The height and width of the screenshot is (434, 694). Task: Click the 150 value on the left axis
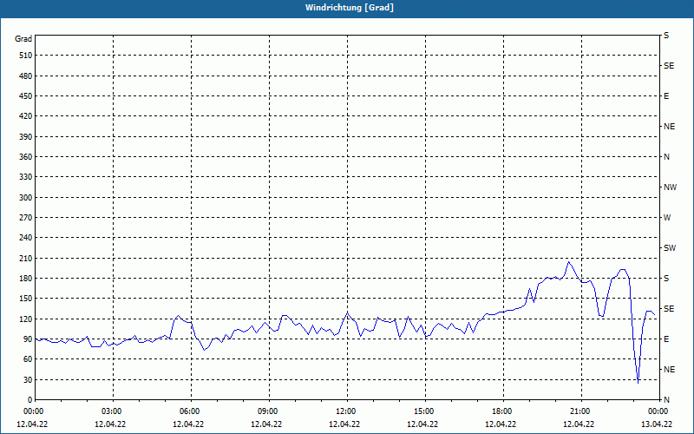click(x=26, y=299)
